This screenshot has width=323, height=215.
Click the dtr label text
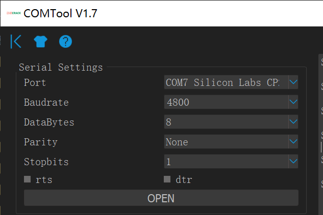tap(184, 179)
